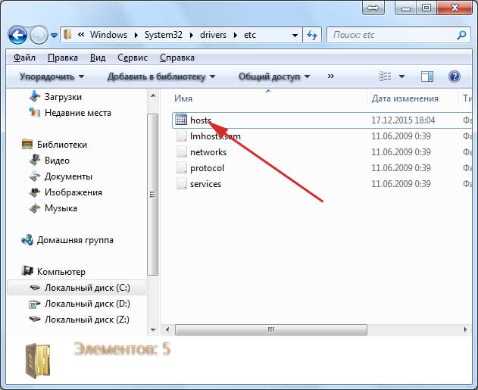Viewport: 478px width, 390px height.
Task: Click the Back navigation arrow button
Action: pyautogui.click(x=17, y=35)
